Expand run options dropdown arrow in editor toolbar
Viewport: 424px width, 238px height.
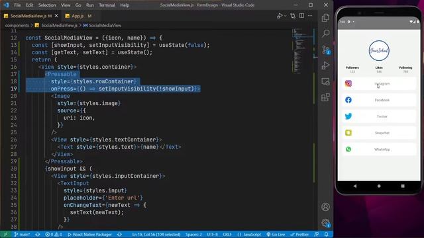point(285,16)
